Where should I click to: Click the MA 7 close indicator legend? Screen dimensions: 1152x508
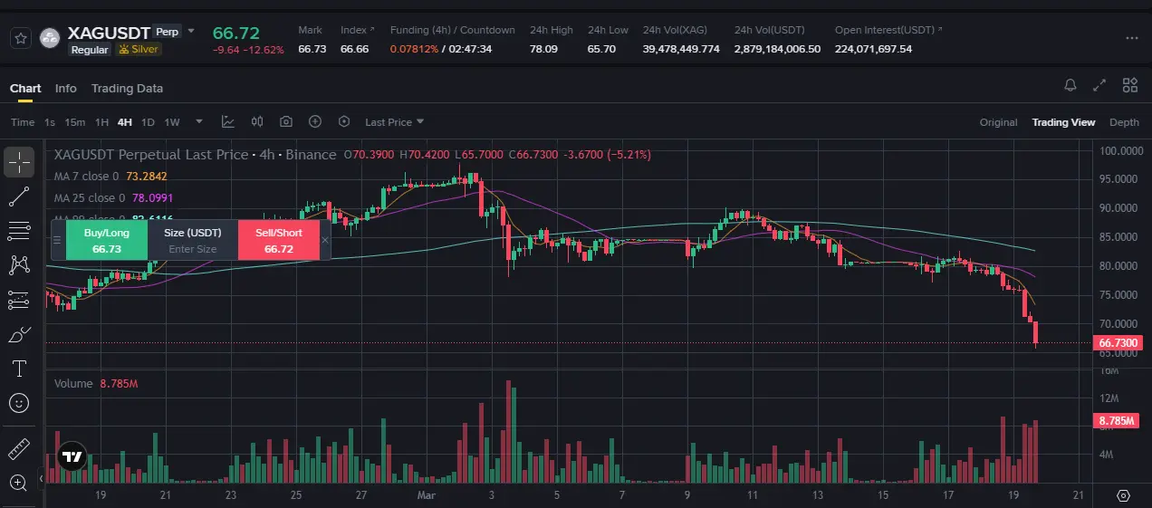click(x=110, y=177)
